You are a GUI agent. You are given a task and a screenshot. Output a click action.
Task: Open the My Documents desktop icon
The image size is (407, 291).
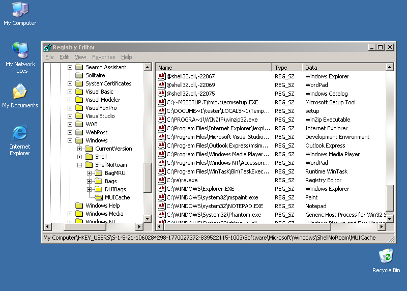point(20,96)
